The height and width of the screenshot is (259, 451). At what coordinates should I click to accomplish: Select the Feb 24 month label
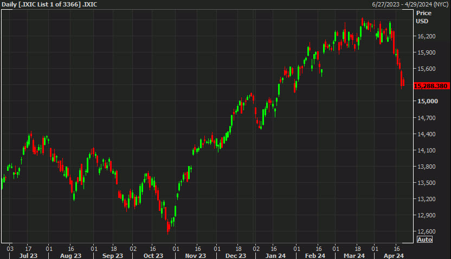(x=315, y=256)
